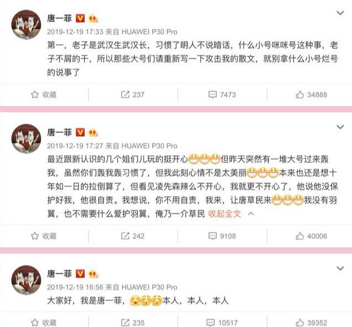Viewport: 352px width, 327px height.
Task: Open timestamp 2019-12-19 16:56 of last post
Action: [75, 287]
